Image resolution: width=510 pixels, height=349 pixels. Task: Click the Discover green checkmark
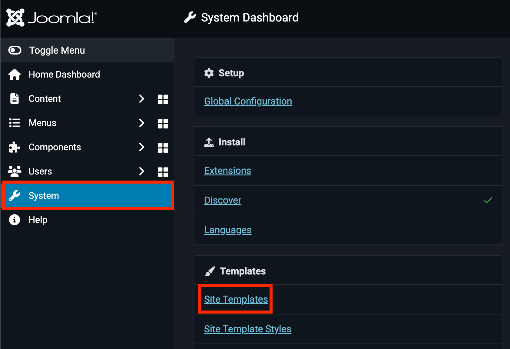point(488,200)
